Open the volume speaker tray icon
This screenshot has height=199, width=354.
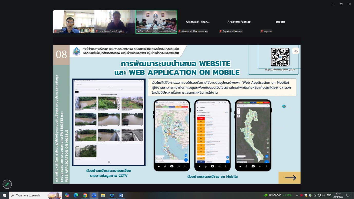[323, 195]
